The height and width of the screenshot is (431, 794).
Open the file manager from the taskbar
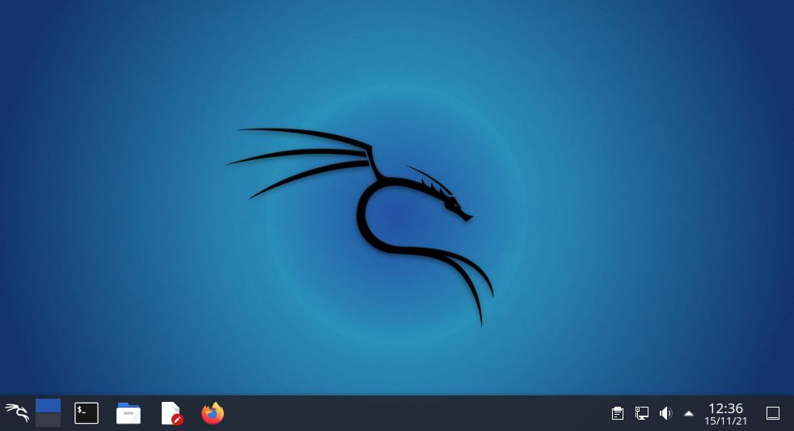(x=129, y=413)
